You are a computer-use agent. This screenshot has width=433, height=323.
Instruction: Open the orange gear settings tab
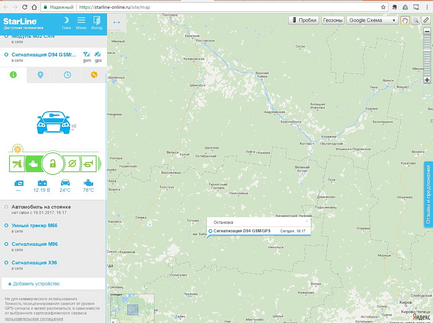pyautogui.click(x=94, y=74)
